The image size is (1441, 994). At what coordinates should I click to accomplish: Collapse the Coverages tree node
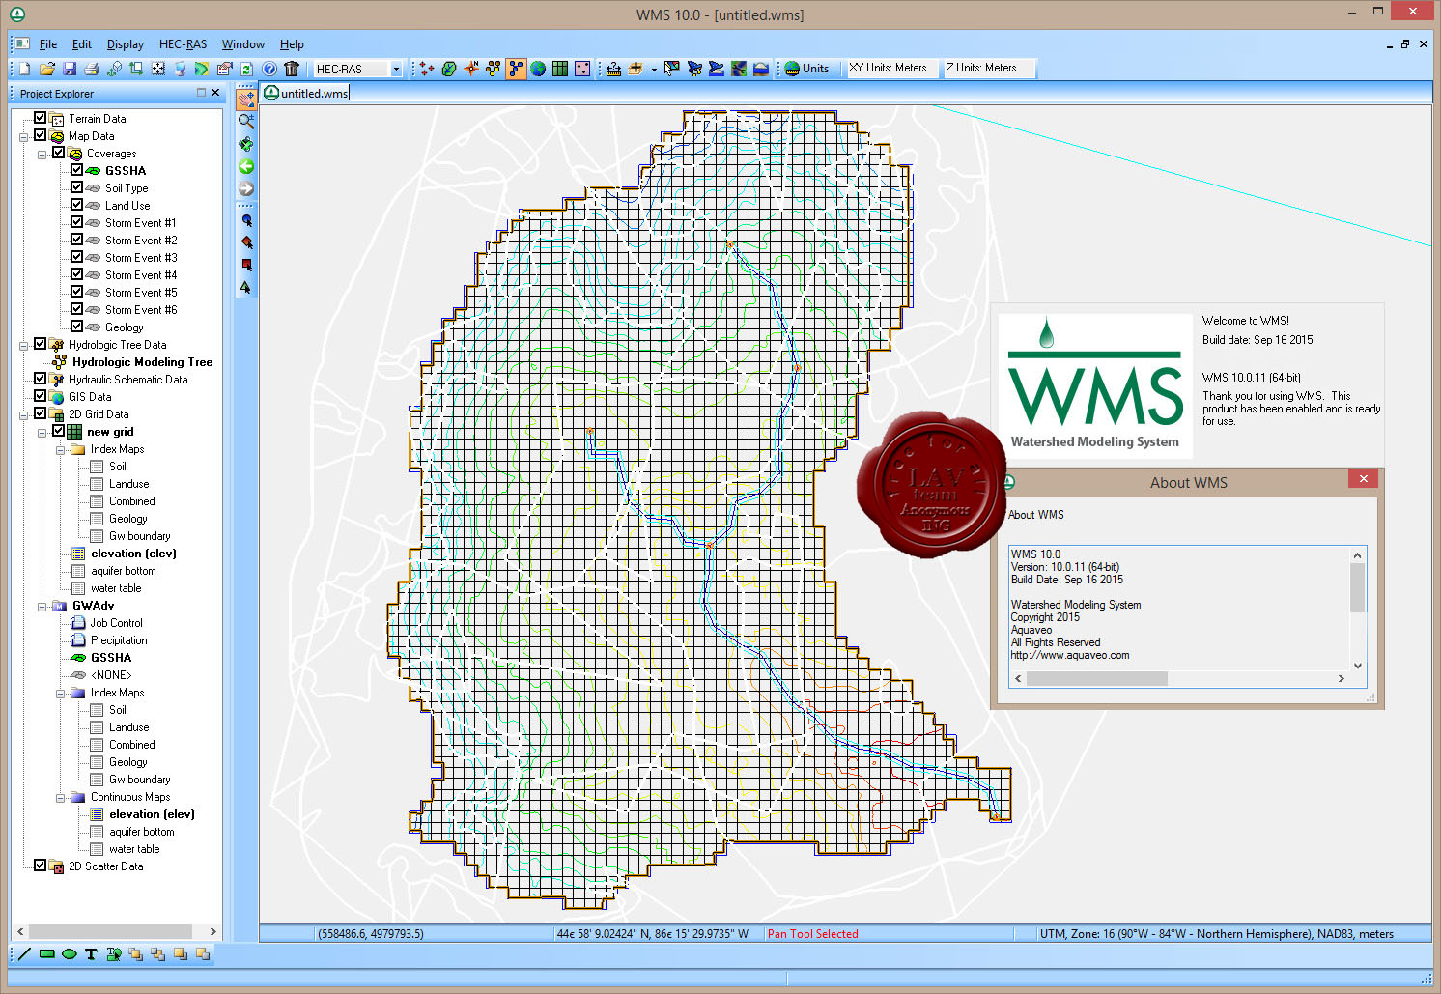[x=42, y=154]
